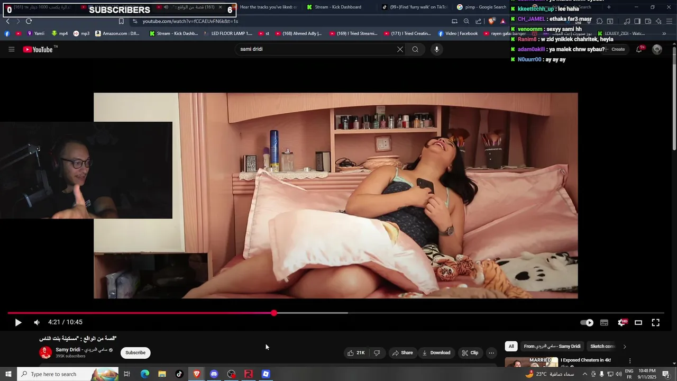The image size is (677, 381).
Task: Download this video
Action: pyautogui.click(x=436, y=353)
